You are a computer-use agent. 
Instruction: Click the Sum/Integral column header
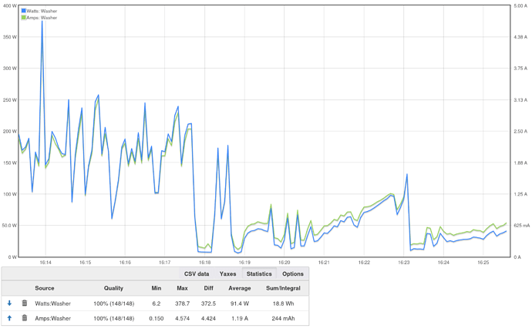(283, 288)
